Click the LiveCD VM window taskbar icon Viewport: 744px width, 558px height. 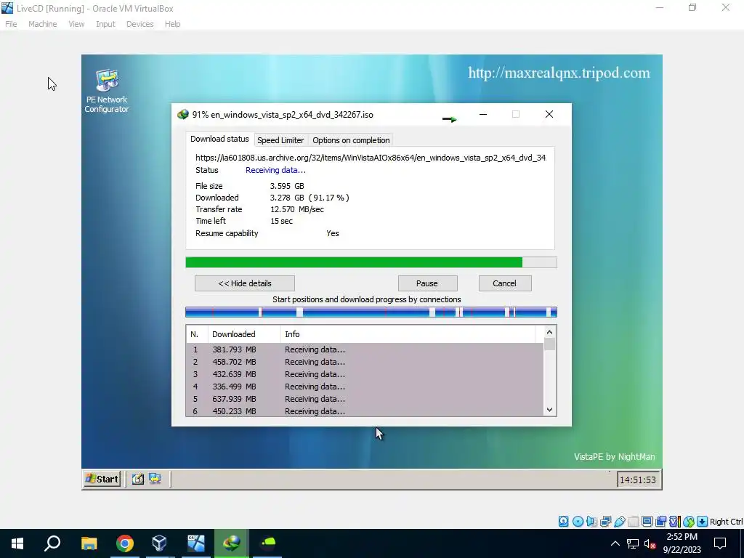196,543
